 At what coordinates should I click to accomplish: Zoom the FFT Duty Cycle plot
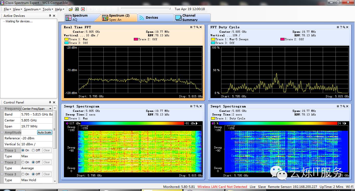pos(344,27)
